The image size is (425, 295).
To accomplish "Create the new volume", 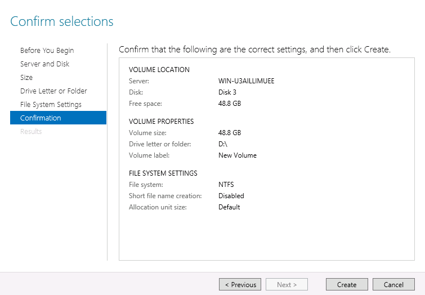I will (347, 285).
